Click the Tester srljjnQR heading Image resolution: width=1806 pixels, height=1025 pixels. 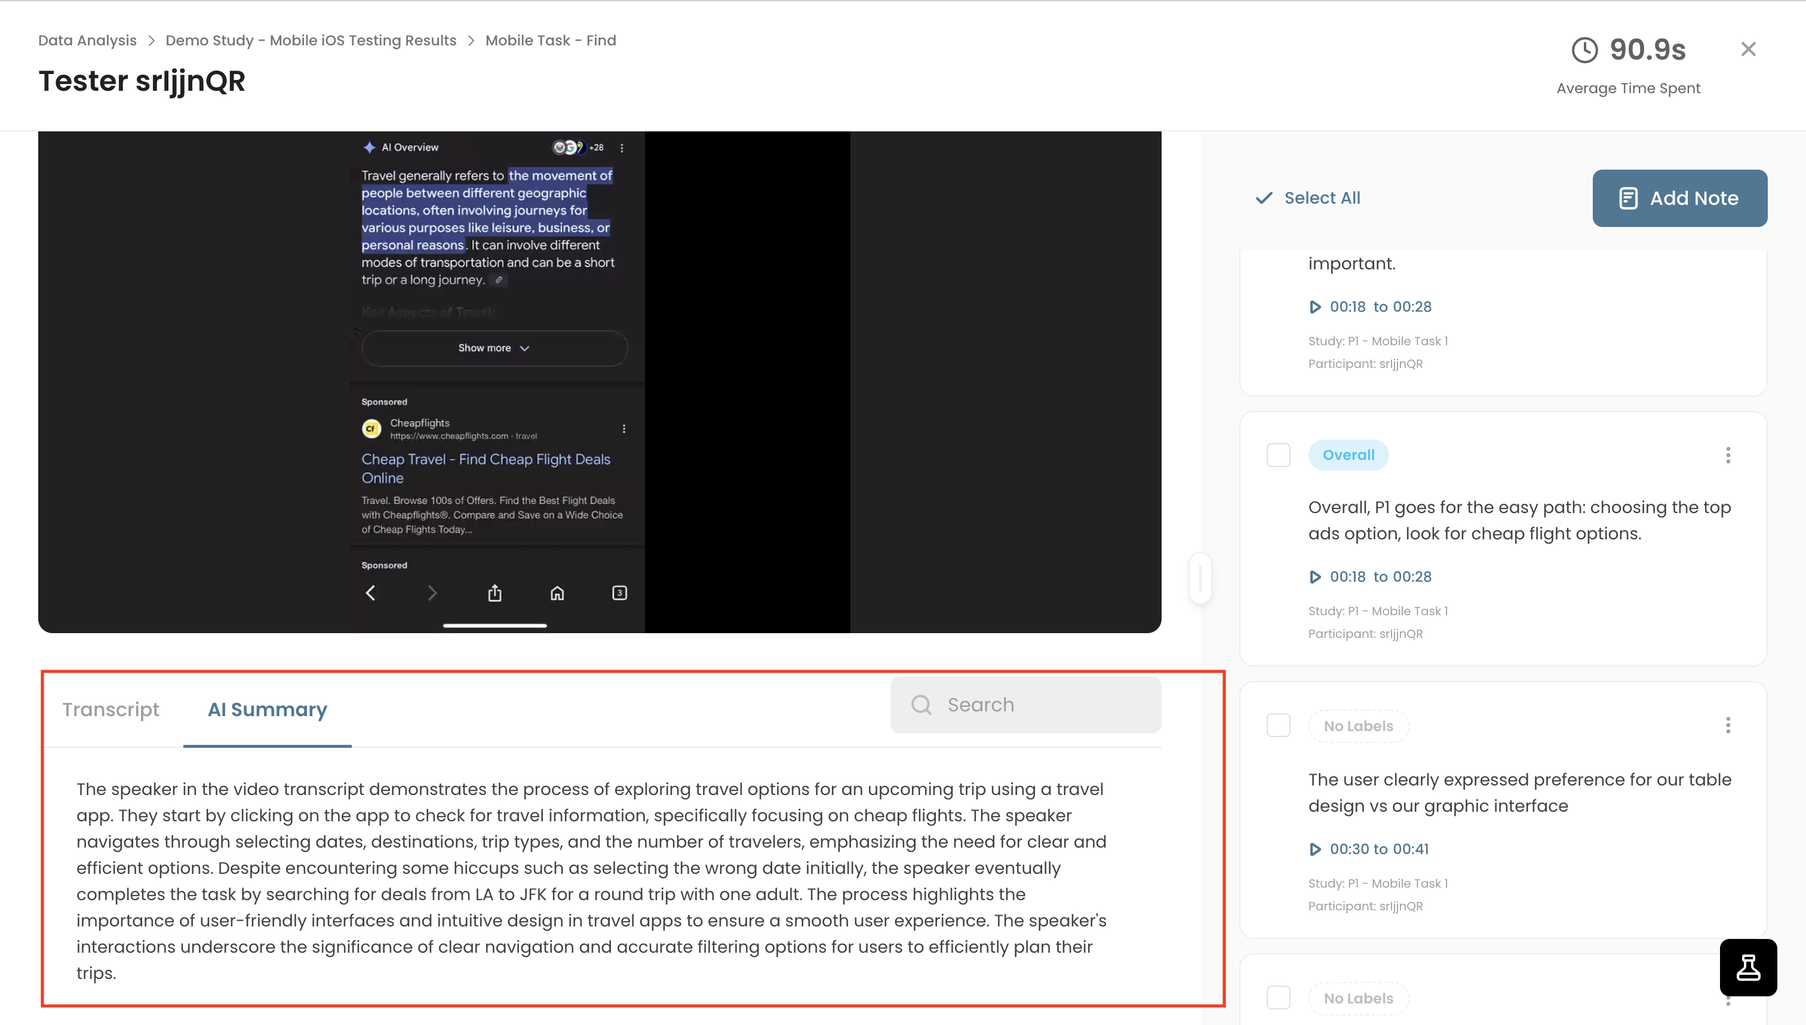pos(142,81)
